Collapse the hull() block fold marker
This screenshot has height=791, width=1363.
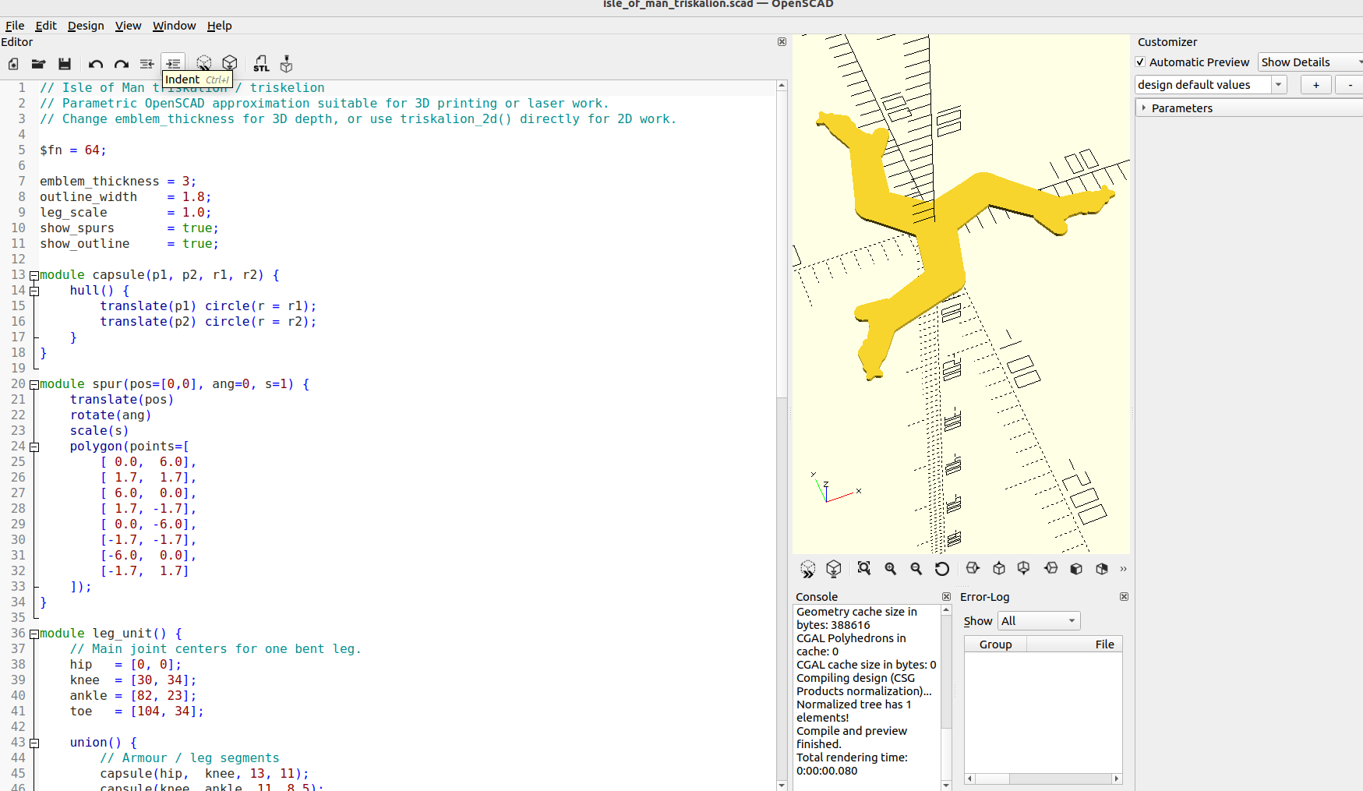click(34, 291)
